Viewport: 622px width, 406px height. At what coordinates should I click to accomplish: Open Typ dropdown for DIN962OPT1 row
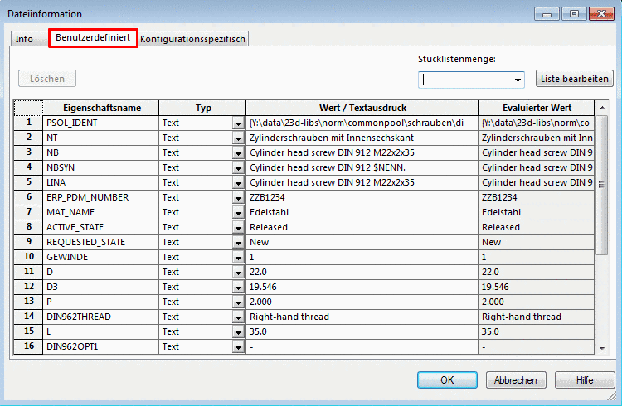(238, 347)
